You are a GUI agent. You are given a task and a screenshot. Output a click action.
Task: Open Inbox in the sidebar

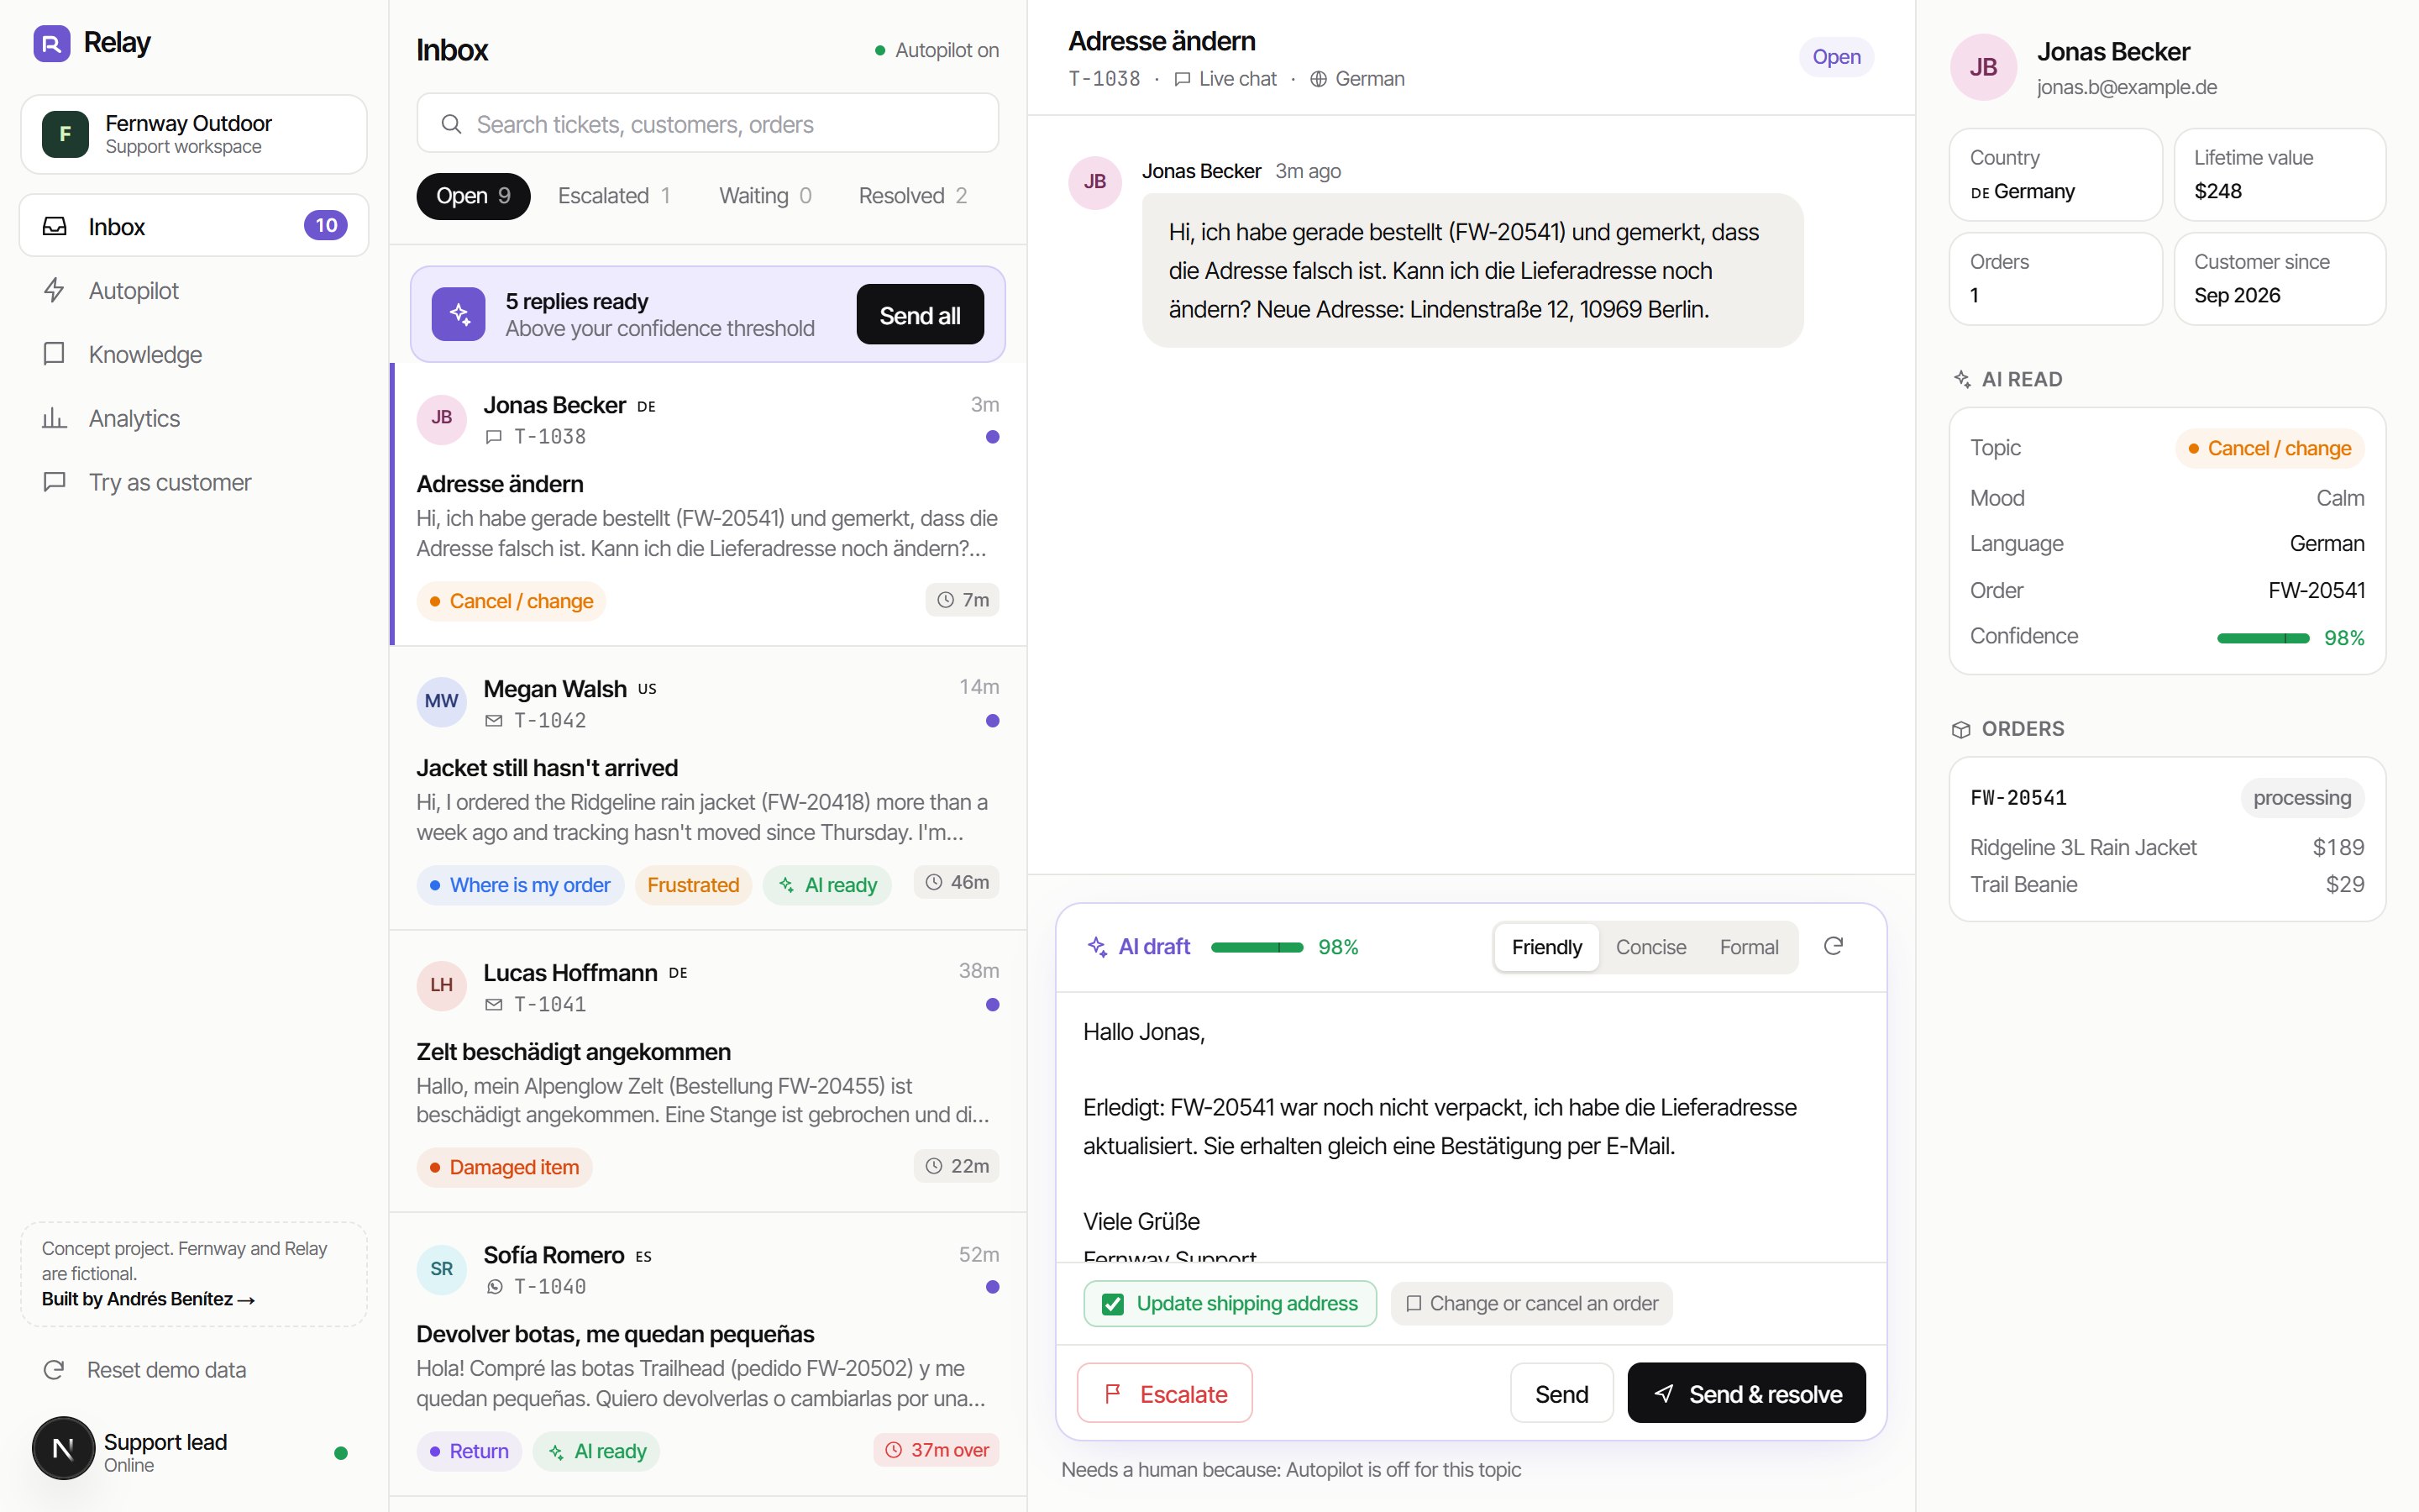tap(194, 226)
